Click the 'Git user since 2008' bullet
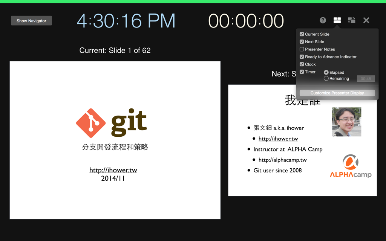This screenshot has height=241, width=386. click(x=277, y=171)
